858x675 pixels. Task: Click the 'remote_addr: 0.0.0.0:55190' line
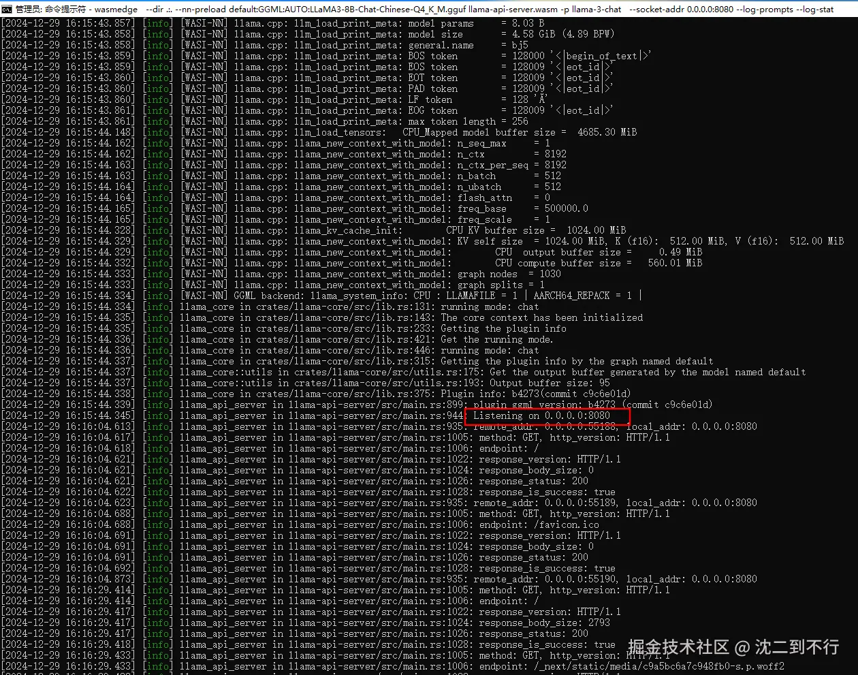pos(379,579)
